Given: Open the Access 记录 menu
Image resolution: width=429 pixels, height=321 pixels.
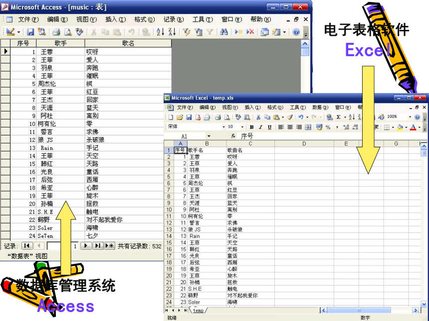Looking at the screenshot, I should pos(174,19).
